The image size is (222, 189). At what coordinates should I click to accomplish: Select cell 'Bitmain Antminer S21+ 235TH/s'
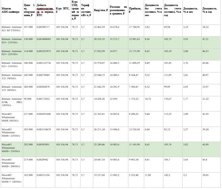12,43
